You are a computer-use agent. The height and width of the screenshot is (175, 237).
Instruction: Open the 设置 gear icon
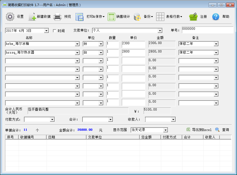pyautogui.click(x=10, y=17)
